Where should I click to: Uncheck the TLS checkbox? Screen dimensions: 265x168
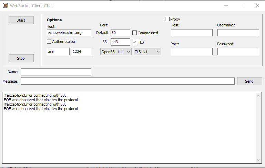[x=135, y=42]
